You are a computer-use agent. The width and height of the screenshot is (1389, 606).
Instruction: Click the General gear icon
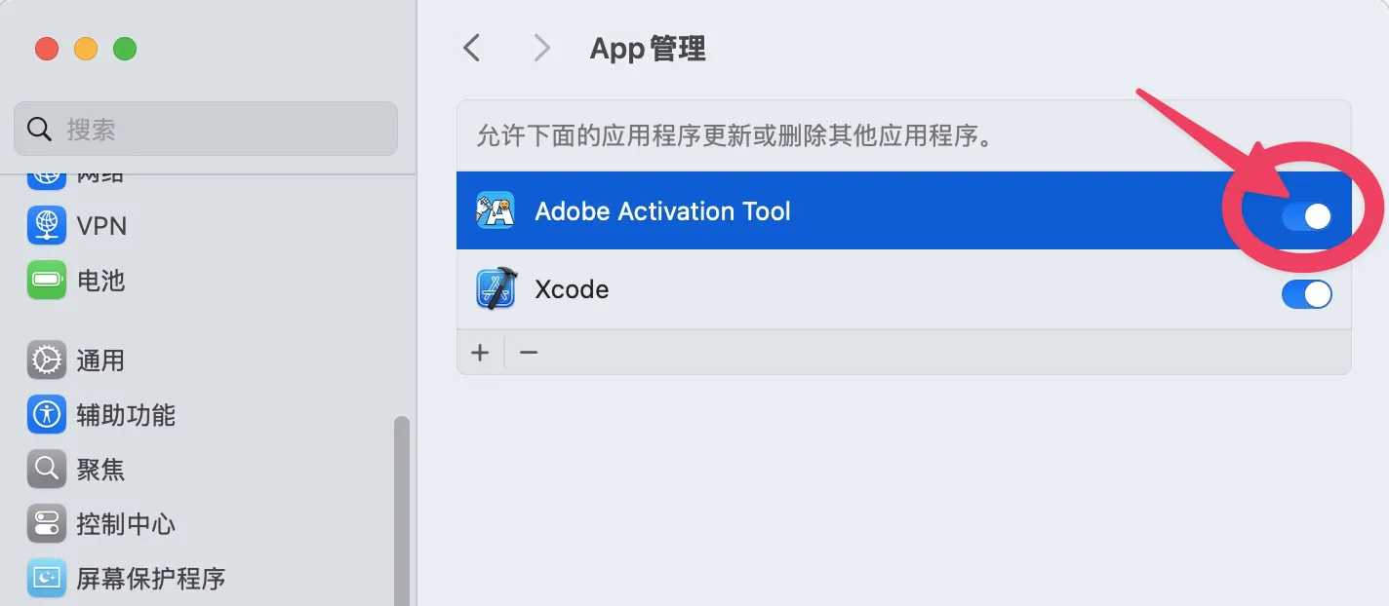pyautogui.click(x=46, y=360)
